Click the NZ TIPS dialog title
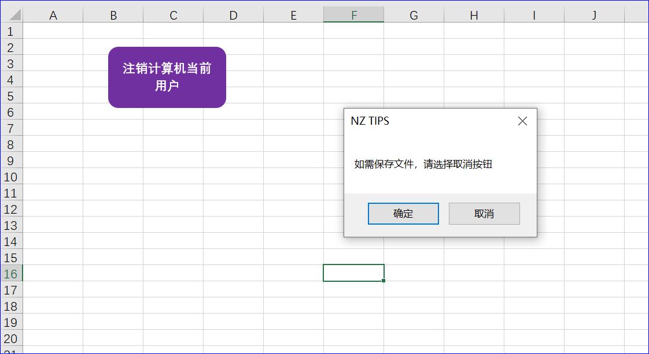 click(x=370, y=121)
